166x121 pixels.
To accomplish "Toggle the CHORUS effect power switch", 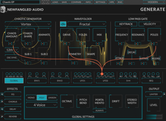I will 2,102.
